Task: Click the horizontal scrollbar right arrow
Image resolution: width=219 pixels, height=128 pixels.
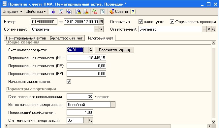Action: 209,126
